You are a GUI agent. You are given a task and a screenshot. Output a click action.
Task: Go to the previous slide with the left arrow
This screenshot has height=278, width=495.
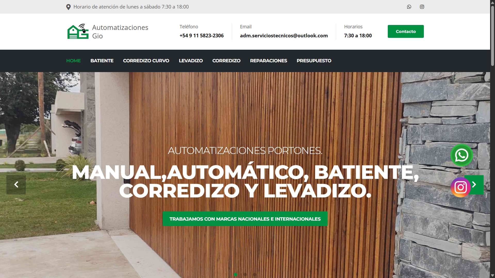pyautogui.click(x=16, y=185)
